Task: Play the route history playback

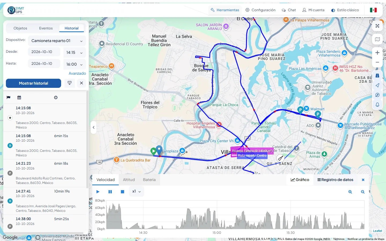Action: click(x=98, y=192)
